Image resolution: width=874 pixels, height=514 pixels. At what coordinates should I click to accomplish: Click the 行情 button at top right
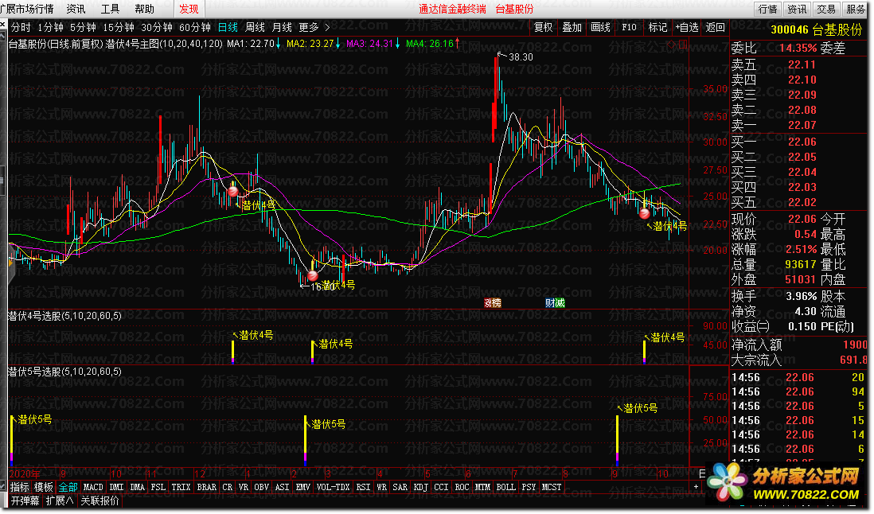tap(767, 9)
